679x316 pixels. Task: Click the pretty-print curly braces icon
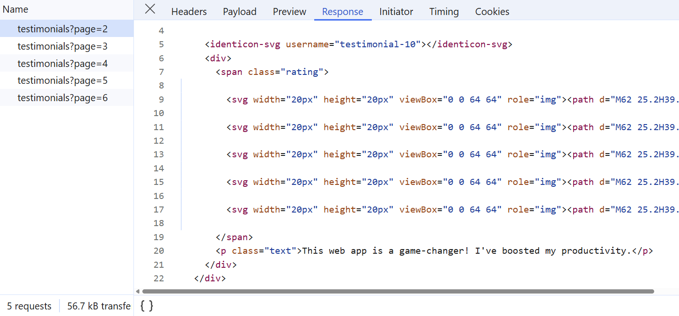(x=146, y=306)
